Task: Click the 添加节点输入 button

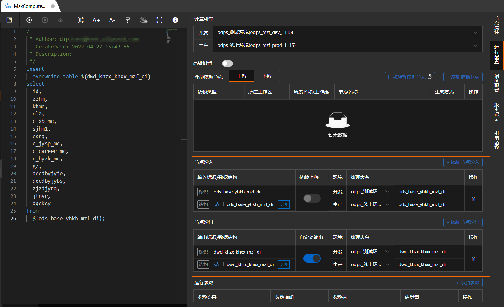Action: (x=462, y=162)
